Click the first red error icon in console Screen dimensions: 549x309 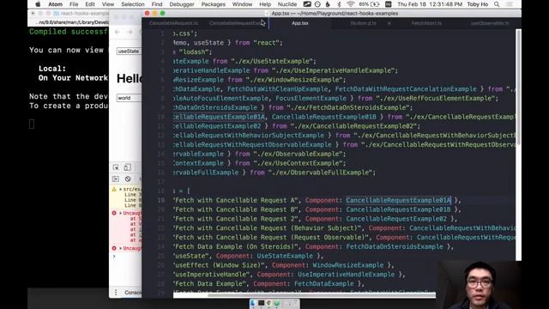coord(114,213)
